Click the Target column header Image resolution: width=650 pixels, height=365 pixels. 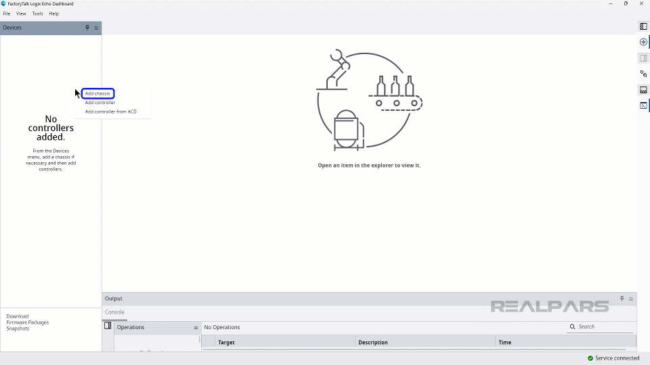[285, 342]
